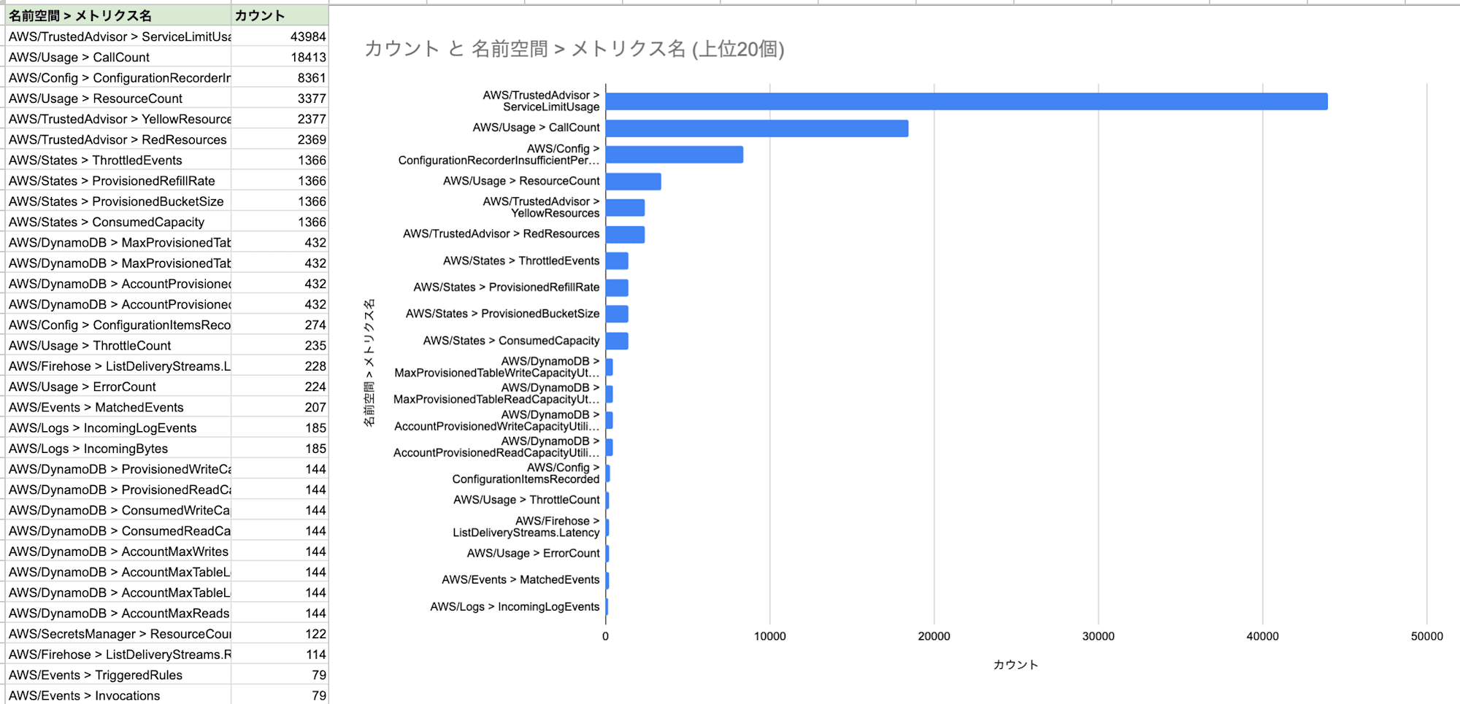
Task: Click table cell AWS/Logs > IncomingBytes
Action: point(118,449)
